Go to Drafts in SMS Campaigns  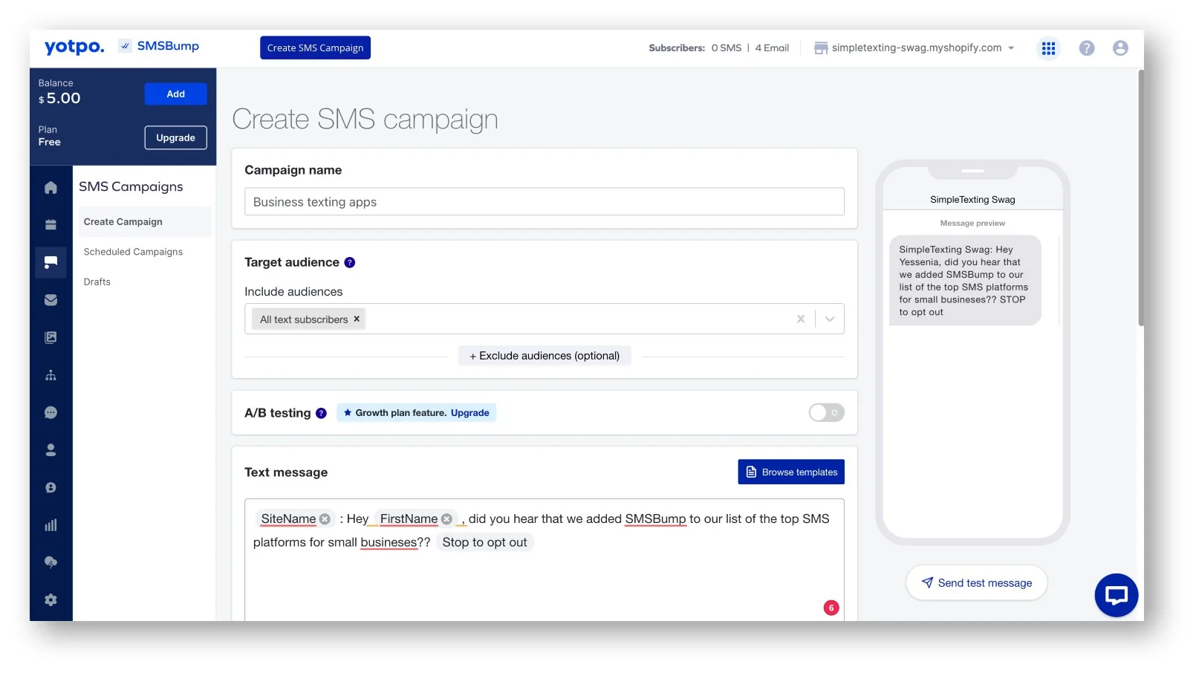97,282
